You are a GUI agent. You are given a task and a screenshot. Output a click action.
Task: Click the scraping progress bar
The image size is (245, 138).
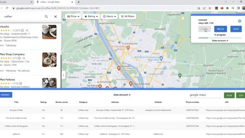[220, 38]
